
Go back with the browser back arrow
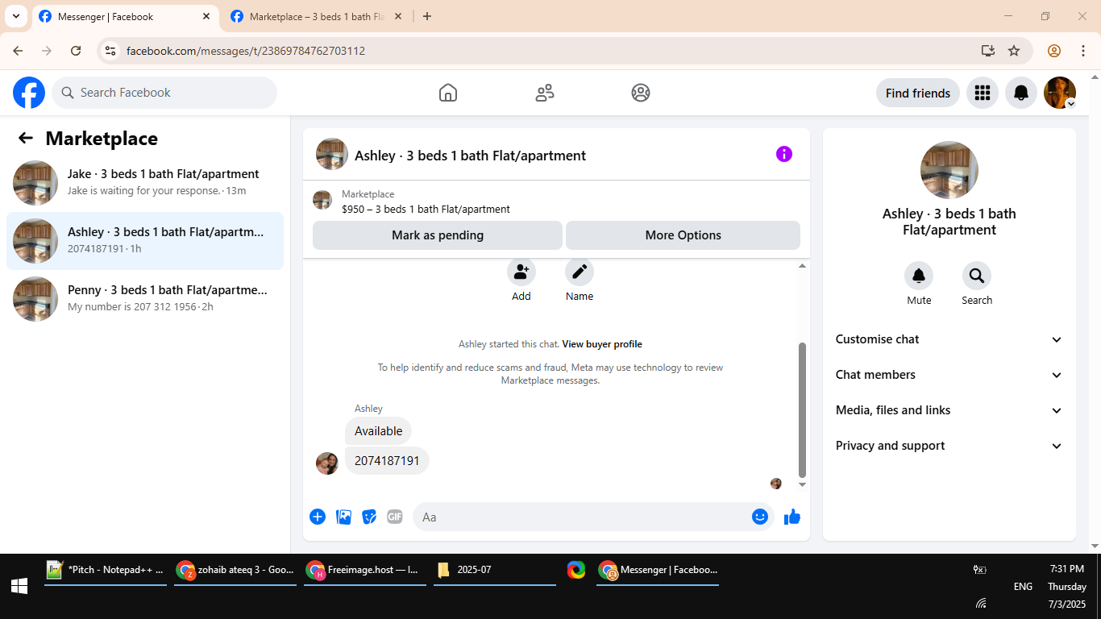(x=18, y=51)
